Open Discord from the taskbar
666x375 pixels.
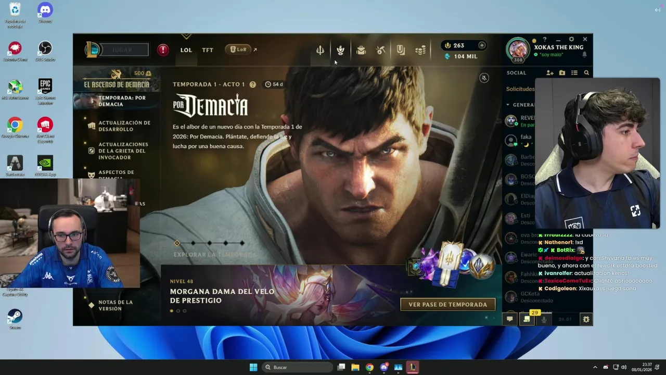[384, 367]
